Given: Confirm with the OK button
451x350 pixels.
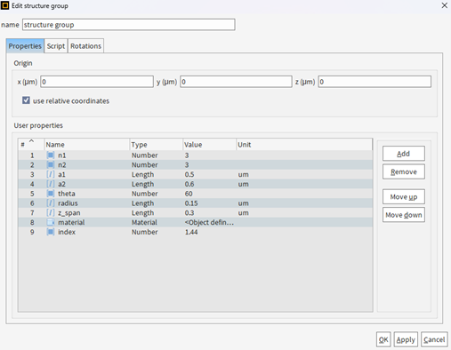Looking at the screenshot, I should click(x=383, y=339).
